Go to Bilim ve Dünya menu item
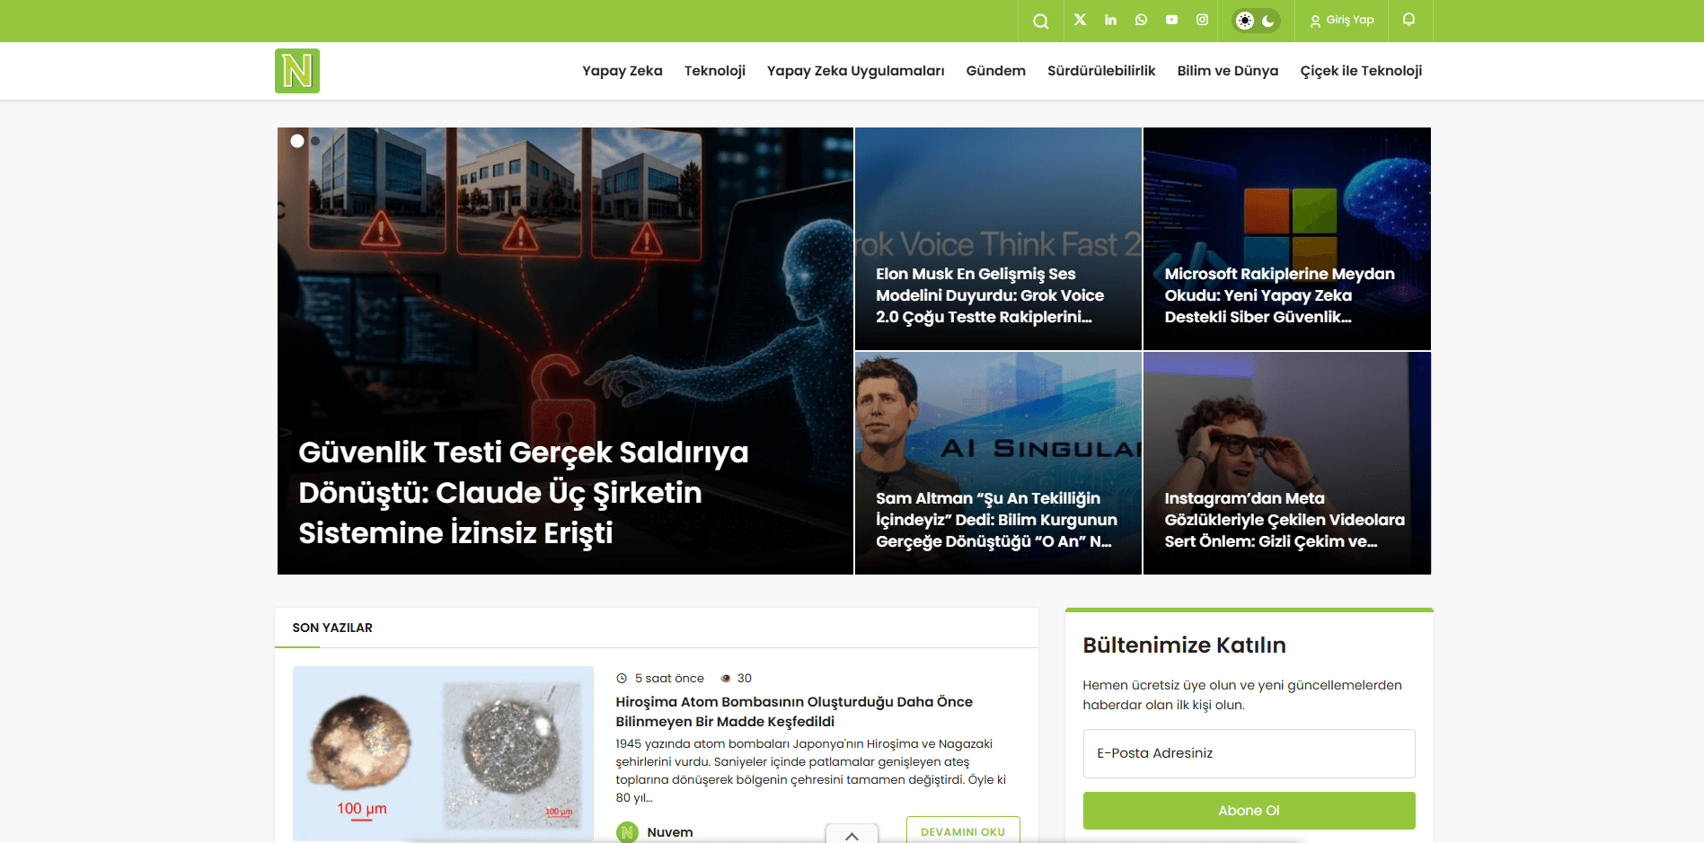Screen dimensions: 1704x843 pos(1228,71)
